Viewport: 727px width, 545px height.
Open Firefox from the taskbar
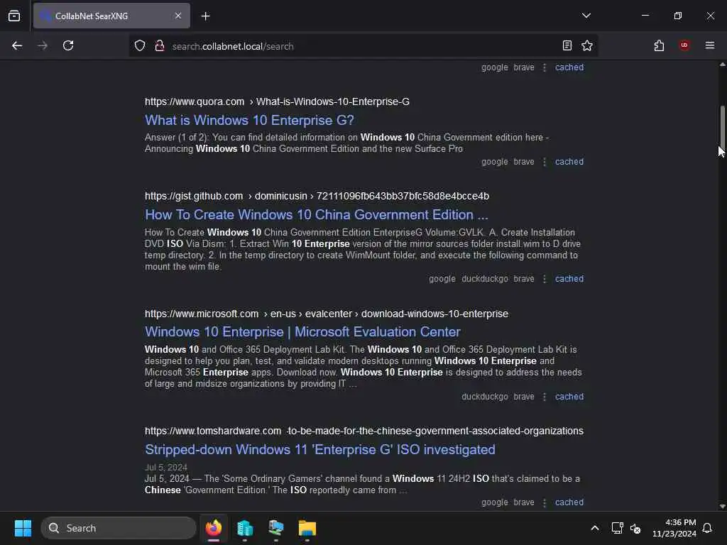pos(213,528)
